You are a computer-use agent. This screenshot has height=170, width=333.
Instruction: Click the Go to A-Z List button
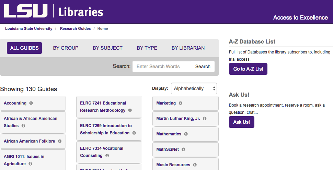click(x=248, y=69)
